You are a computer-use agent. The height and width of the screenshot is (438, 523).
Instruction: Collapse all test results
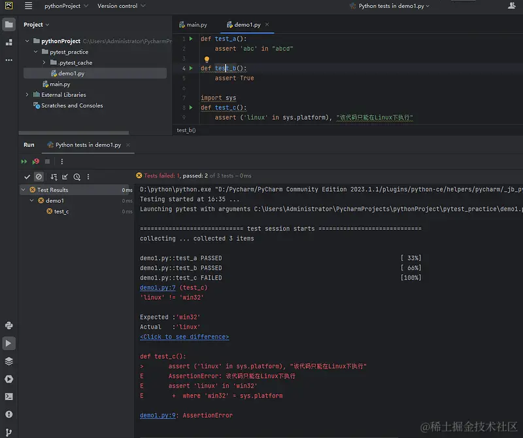click(65, 177)
